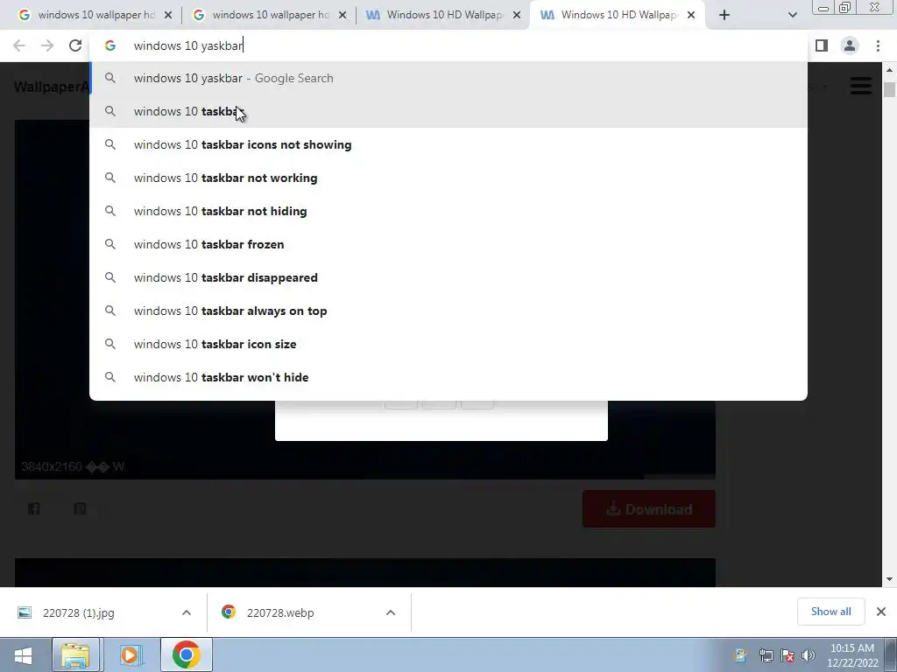Screen dimensions: 897x672
Task: Click the volume speaker tray icon
Action: click(809, 655)
